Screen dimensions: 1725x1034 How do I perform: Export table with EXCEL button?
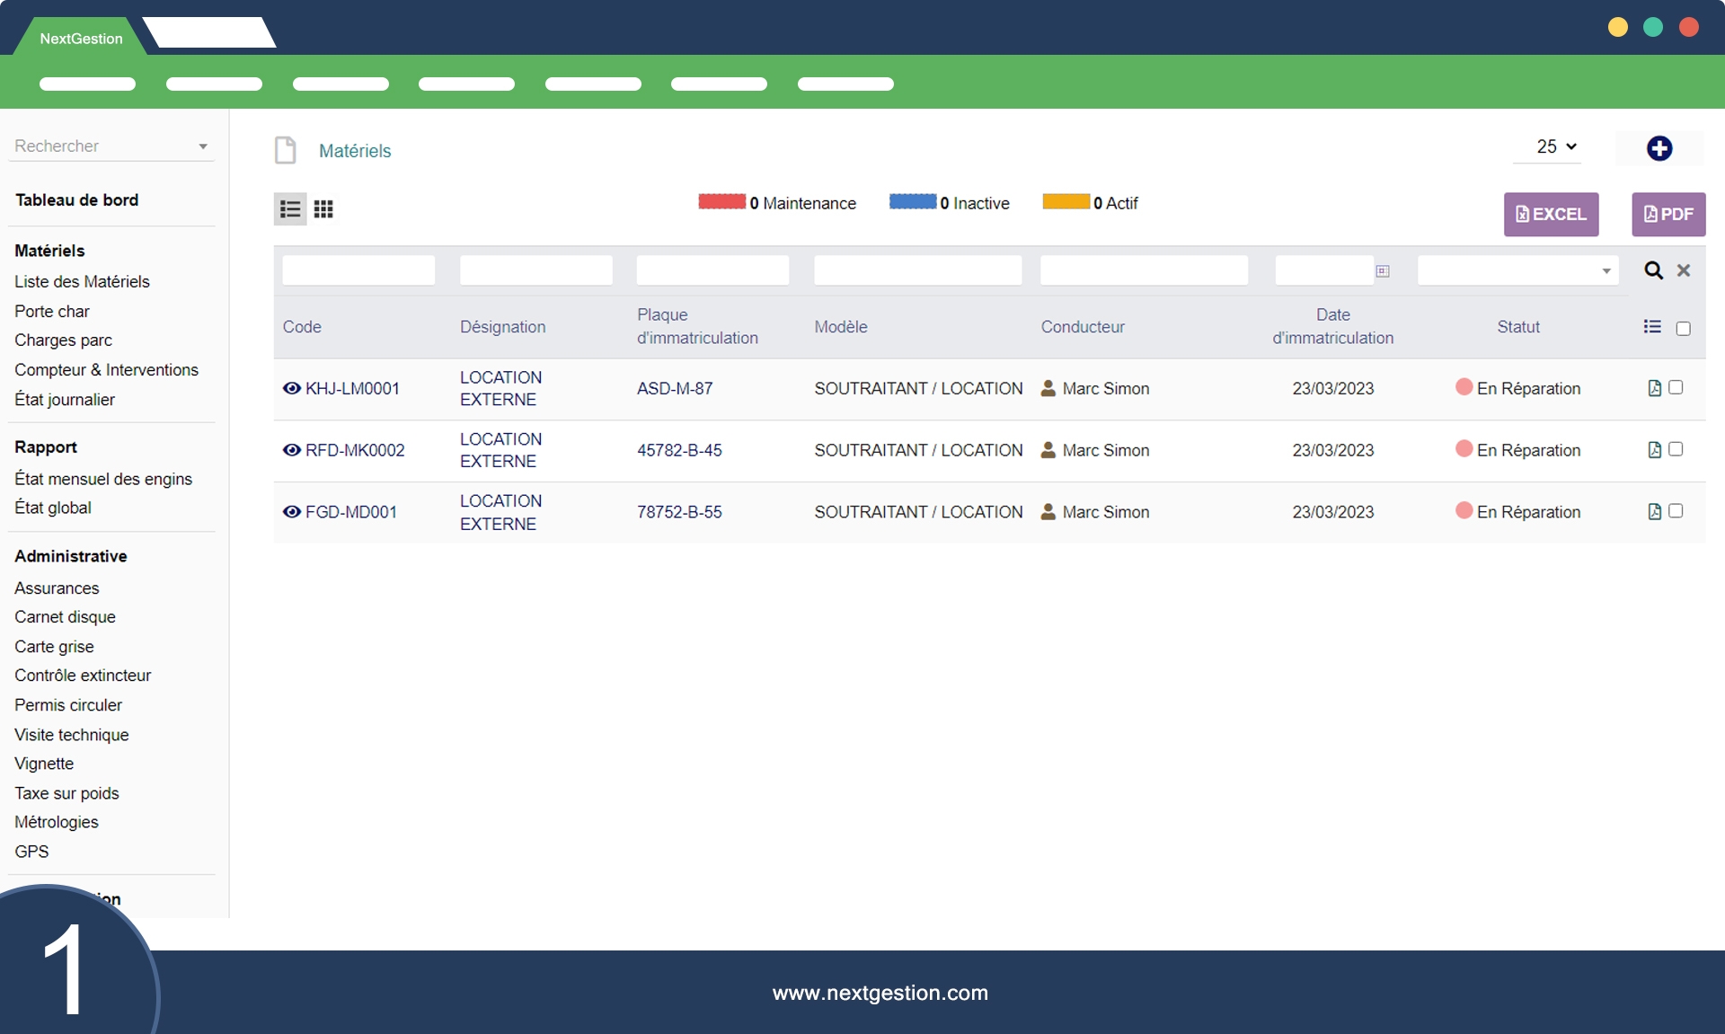(x=1551, y=215)
